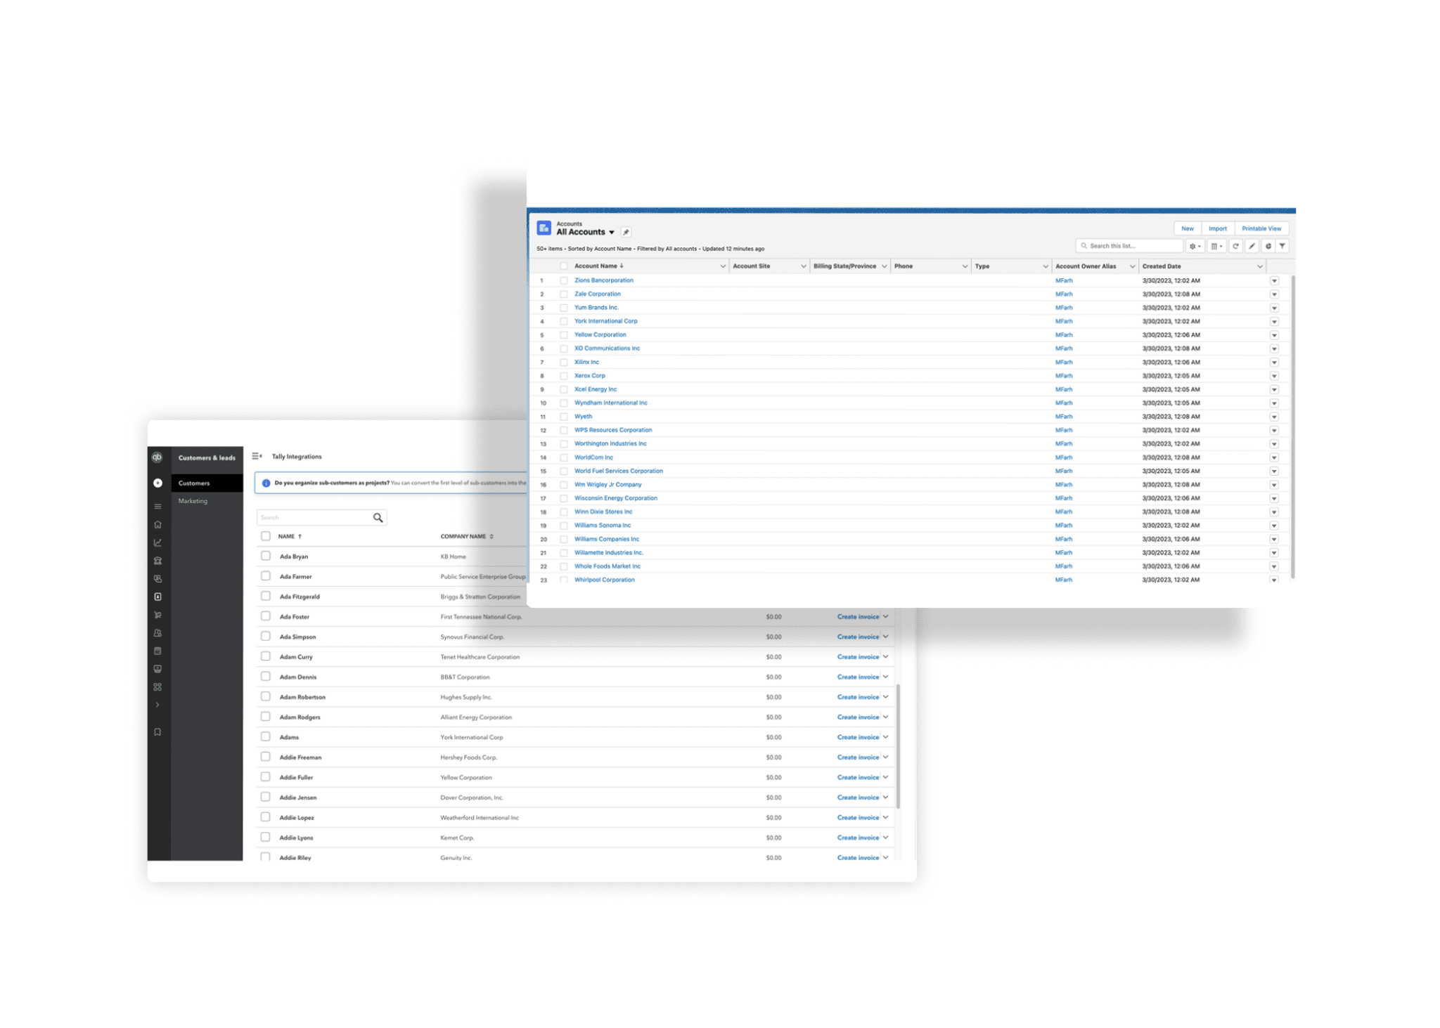
Task: Open the All Accounts list view dropdown
Action: point(612,233)
